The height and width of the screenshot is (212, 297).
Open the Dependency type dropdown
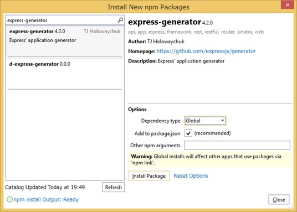pyautogui.click(x=205, y=121)
